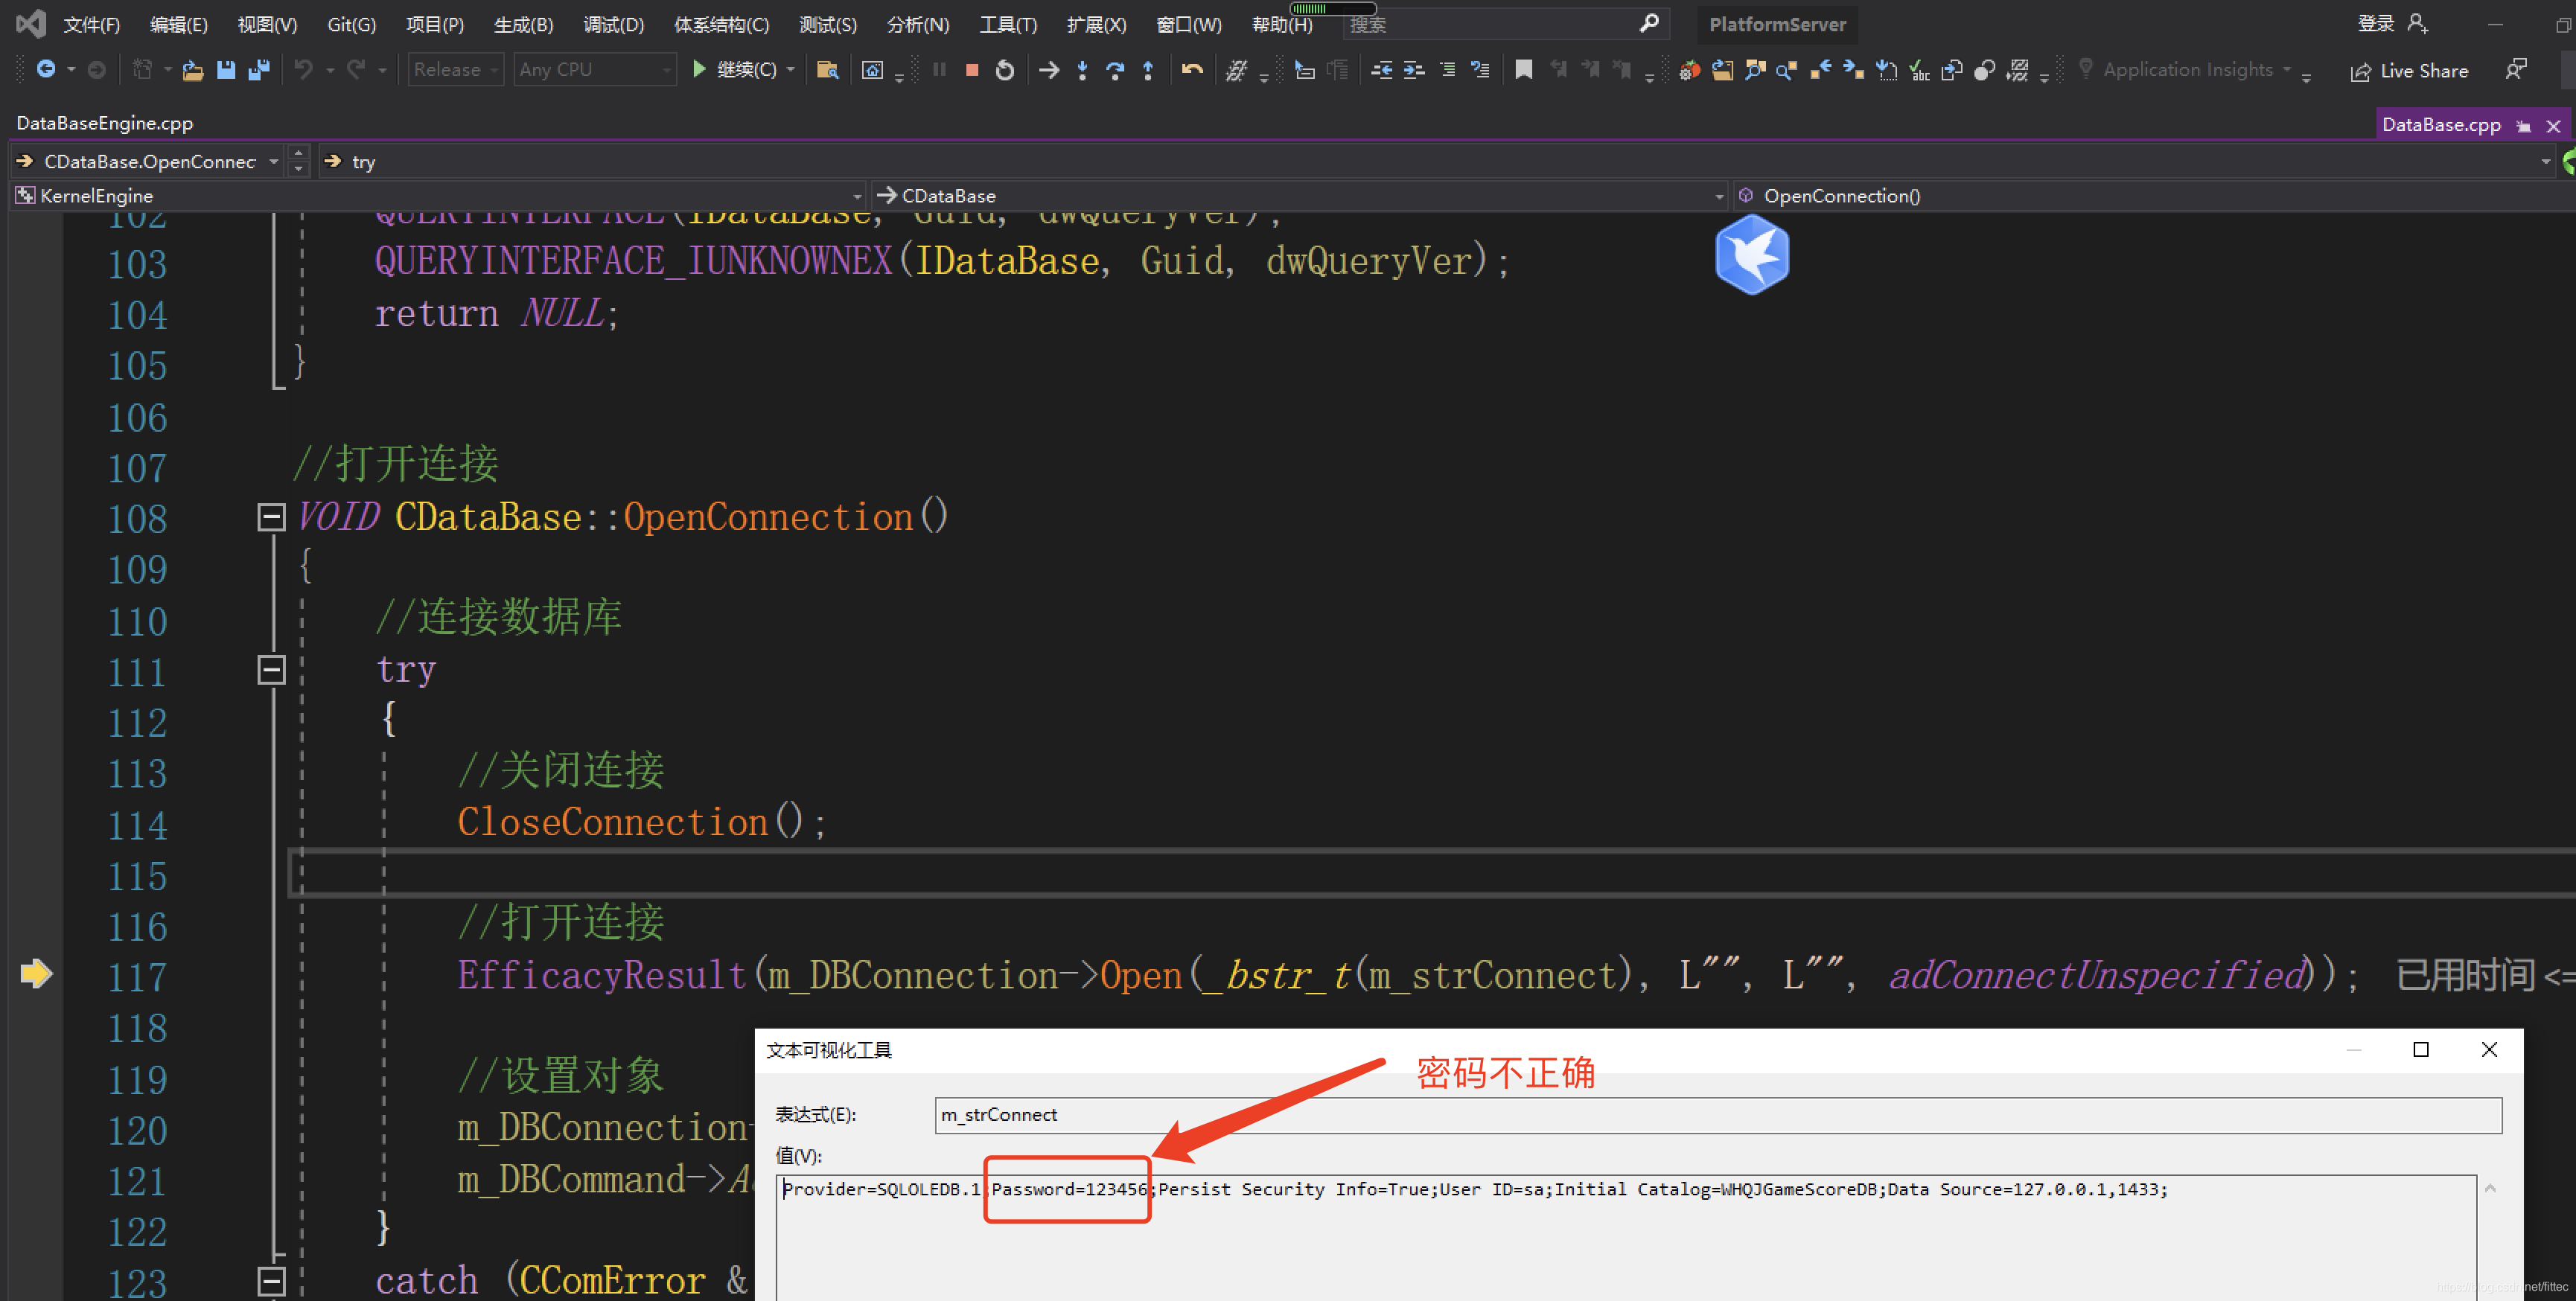Open the Any CPU platform dropdown
The width and height of the screenshot is (2576, 1301).
tap(594, 70)
